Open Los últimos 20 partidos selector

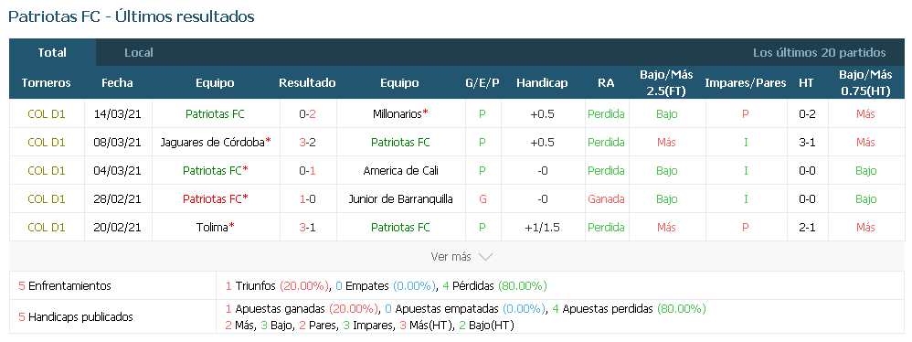click(819, 52)
